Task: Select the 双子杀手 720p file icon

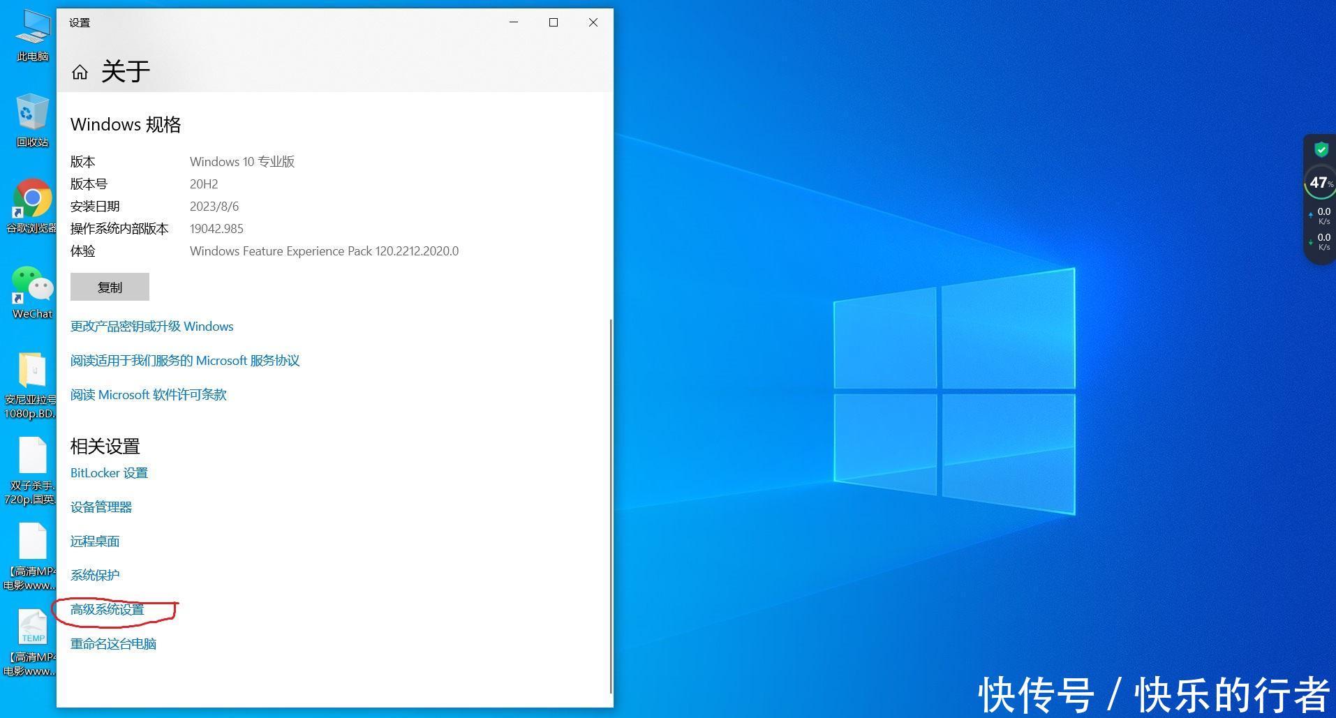Action: tap(31, 471)
